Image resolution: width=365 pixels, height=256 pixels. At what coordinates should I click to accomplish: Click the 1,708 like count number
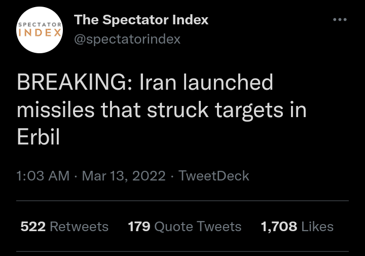click(279, 226)
